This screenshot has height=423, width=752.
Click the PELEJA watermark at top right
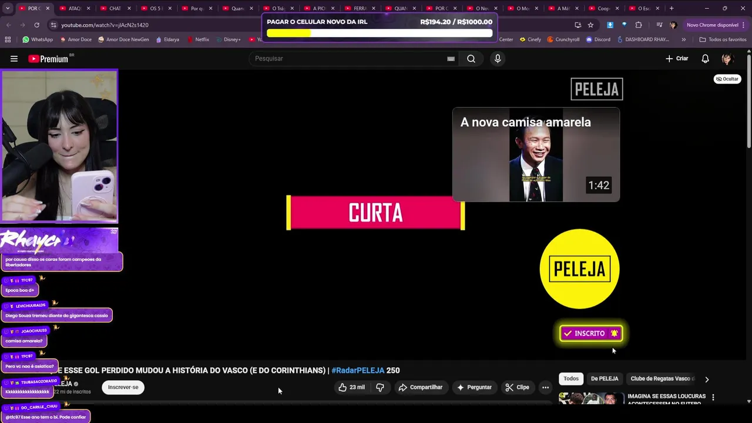tap(596, 89)
